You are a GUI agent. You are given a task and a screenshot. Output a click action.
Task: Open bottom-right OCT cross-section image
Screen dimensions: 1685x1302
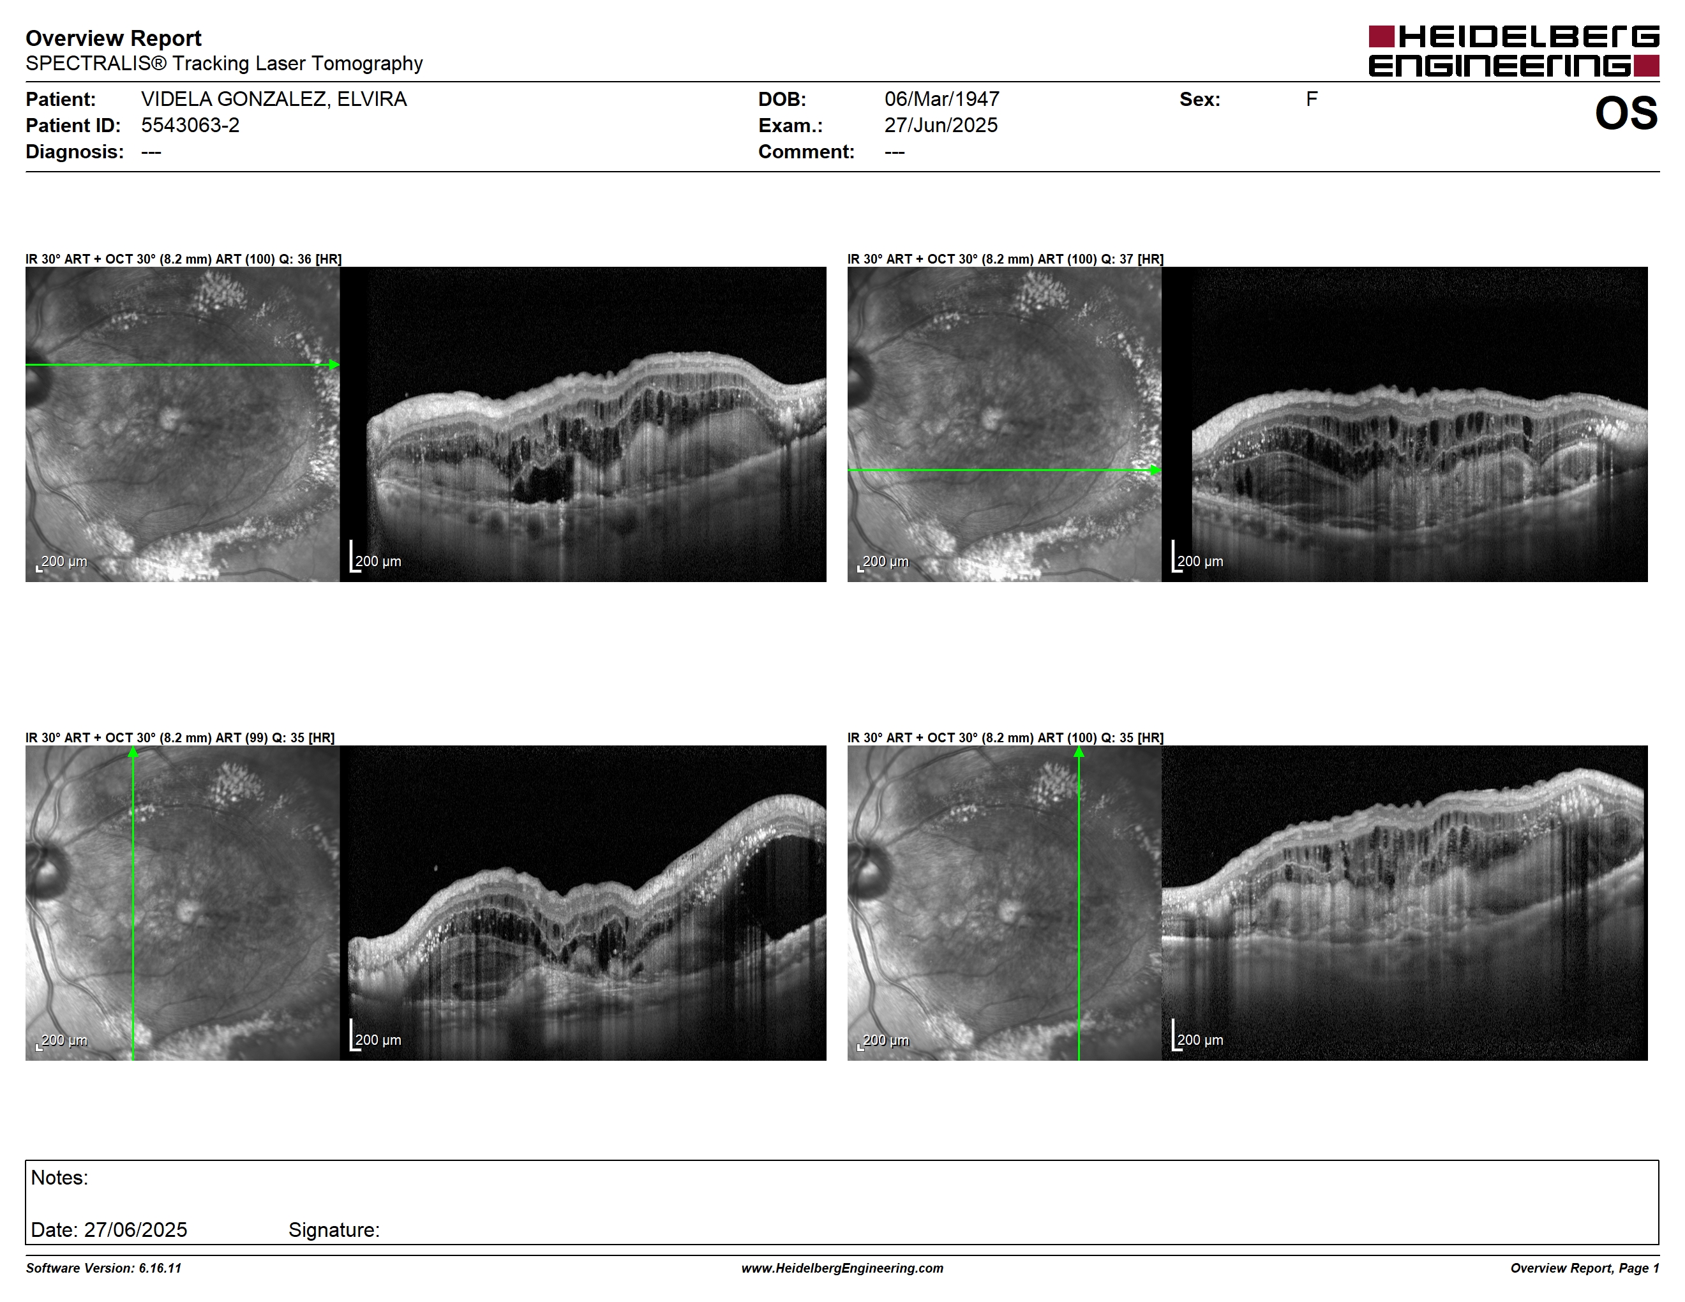pyautogui.click(x=1404, y=902)
